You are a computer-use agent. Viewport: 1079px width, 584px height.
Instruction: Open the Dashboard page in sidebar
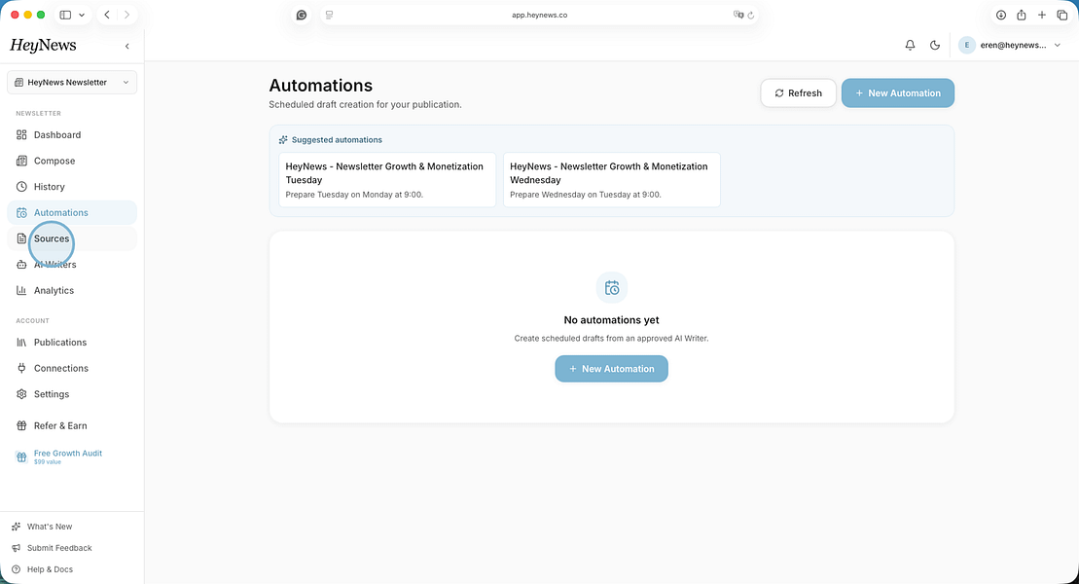[72, 135]
